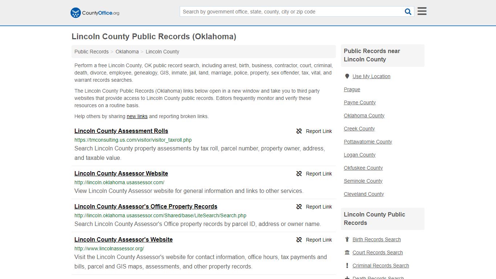496x279 pixels.
Task: Open Prague public records
Action: click(352, 89)
